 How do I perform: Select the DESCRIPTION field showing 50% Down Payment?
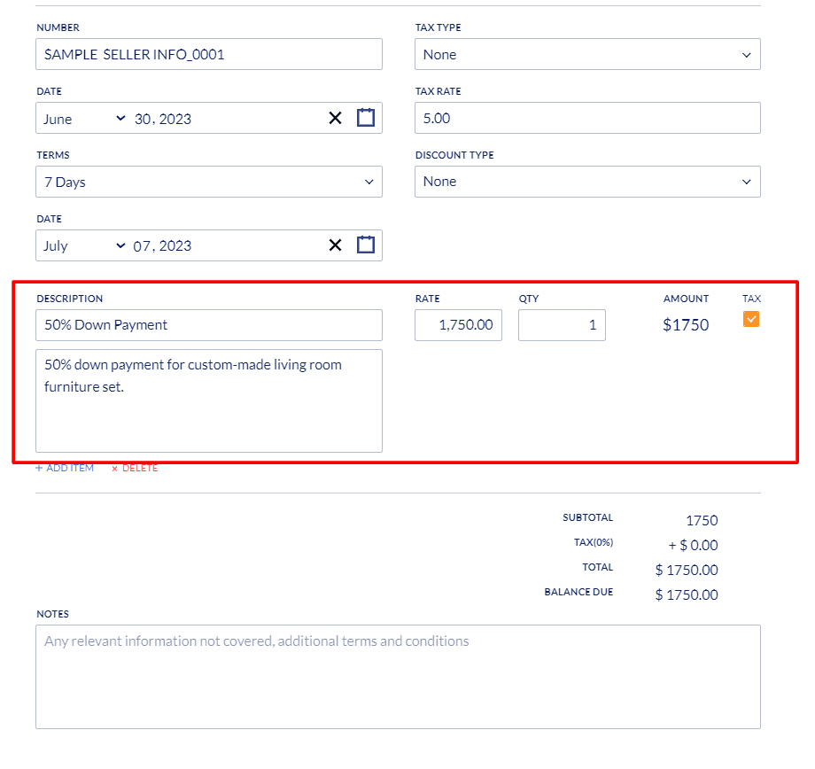pyautogui.click(x=209, y=325)
